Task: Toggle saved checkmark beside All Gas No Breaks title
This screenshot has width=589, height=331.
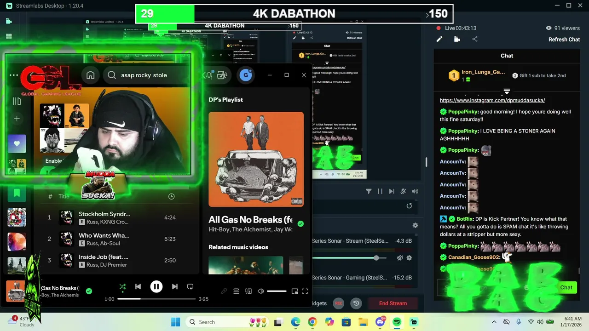Action: [x=300, y=223]
